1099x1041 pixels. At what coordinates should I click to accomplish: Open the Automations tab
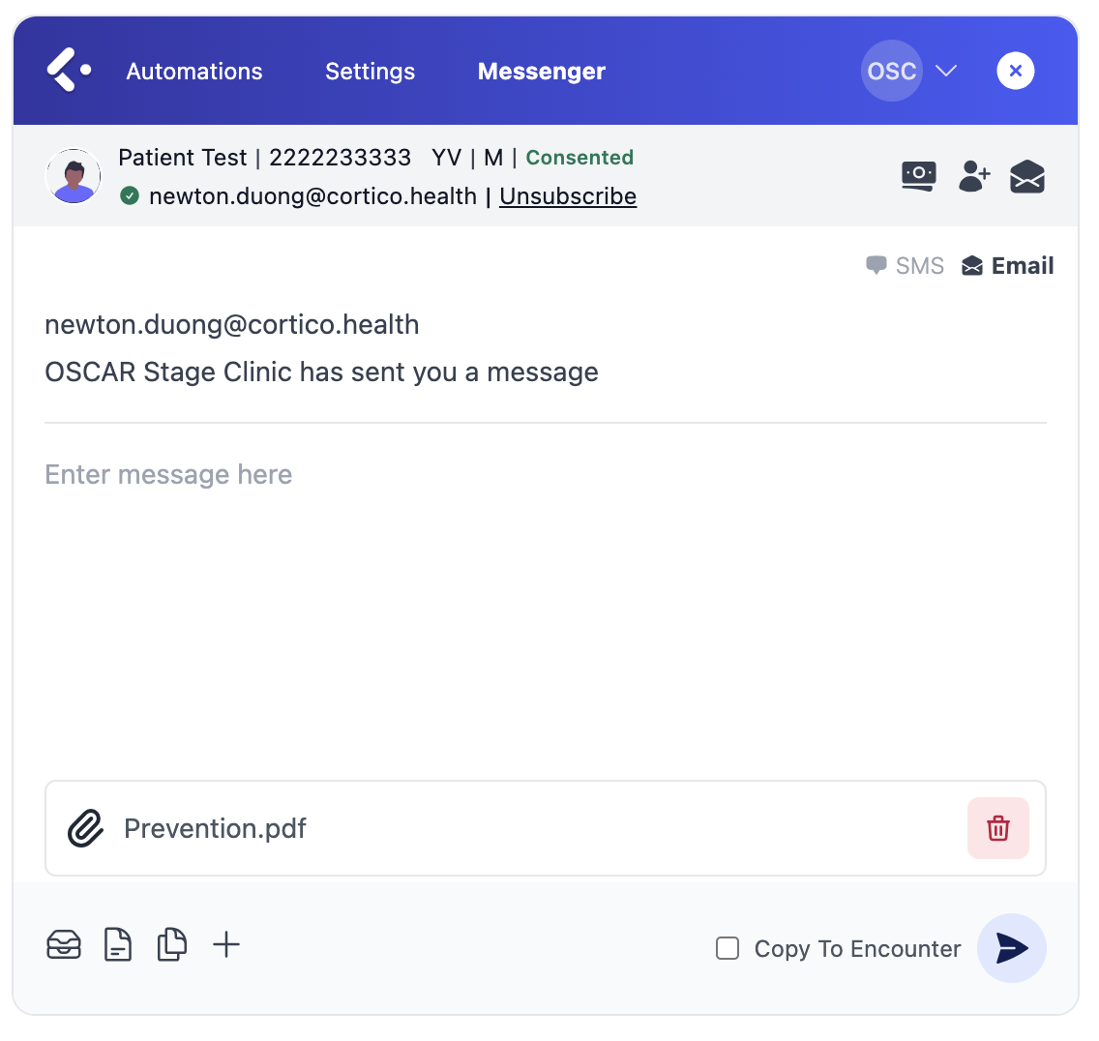(x=194, y=71)
